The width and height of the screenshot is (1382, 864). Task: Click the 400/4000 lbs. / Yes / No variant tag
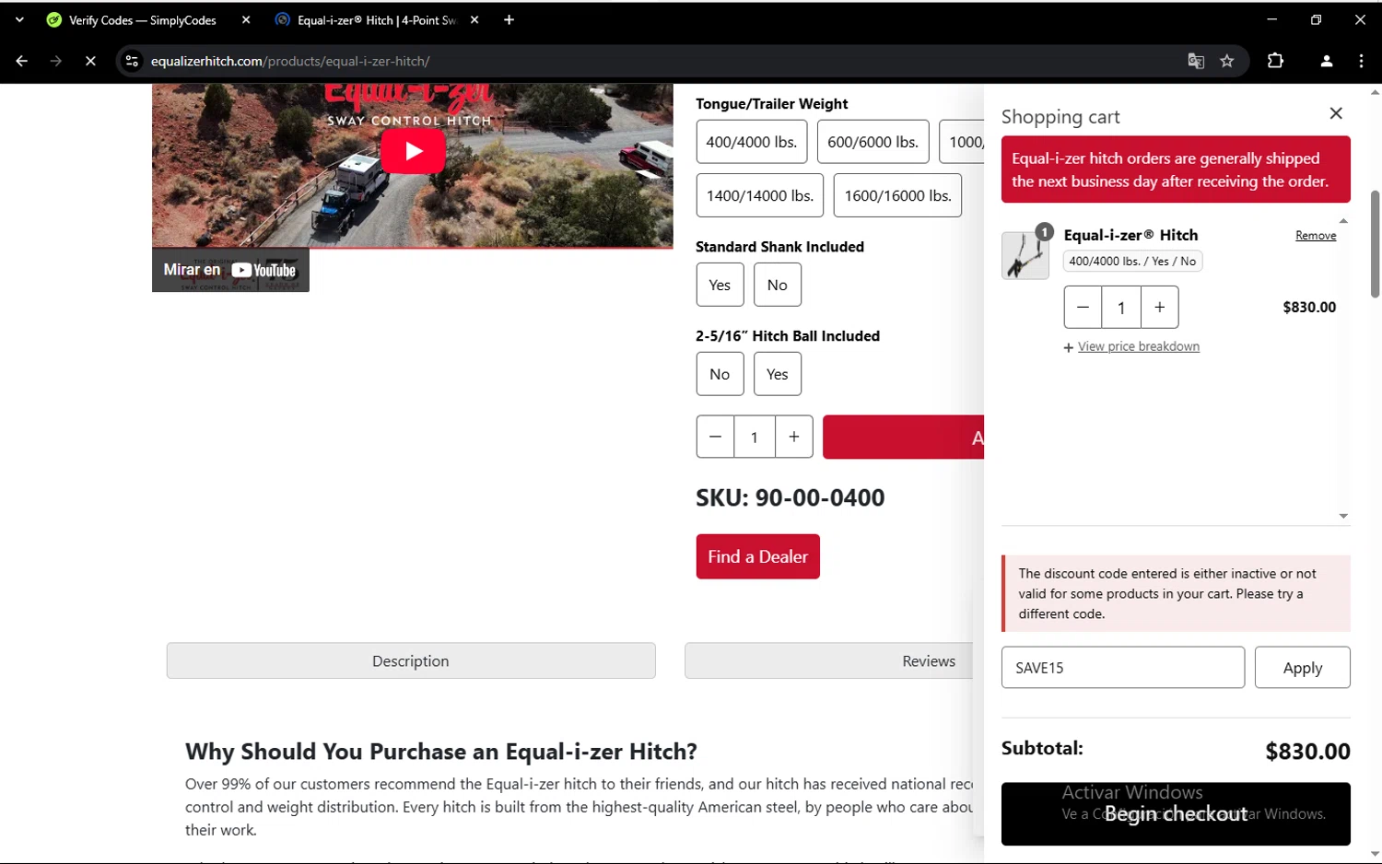coord(1132,262)
